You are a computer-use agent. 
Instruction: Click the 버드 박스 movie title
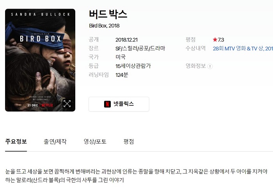click(108, 14)
